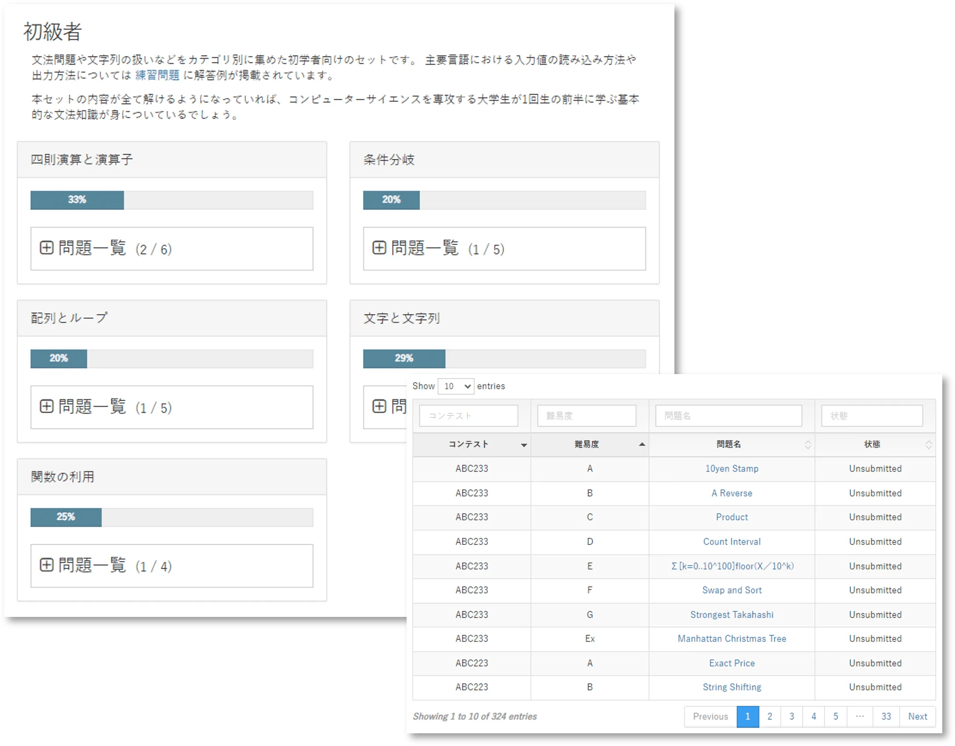Sort by コンテスト column arrow

(x=524, y=445)
